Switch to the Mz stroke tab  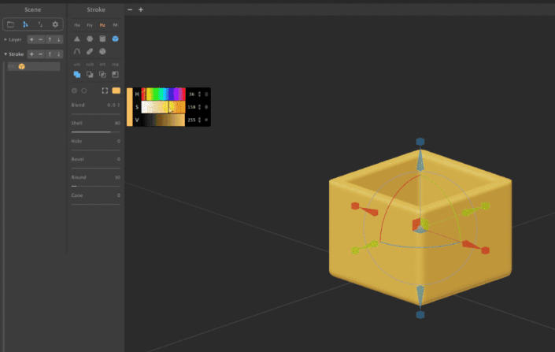pos(102,25)
